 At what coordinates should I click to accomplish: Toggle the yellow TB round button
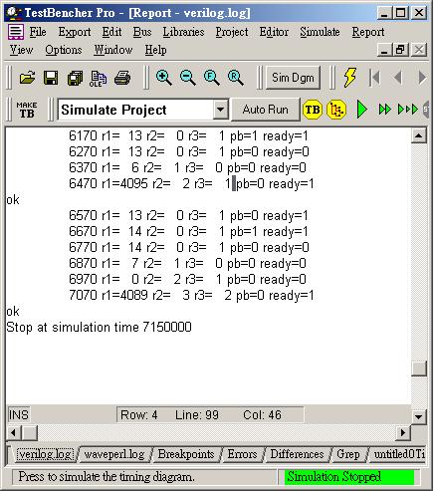click(313, 110)
